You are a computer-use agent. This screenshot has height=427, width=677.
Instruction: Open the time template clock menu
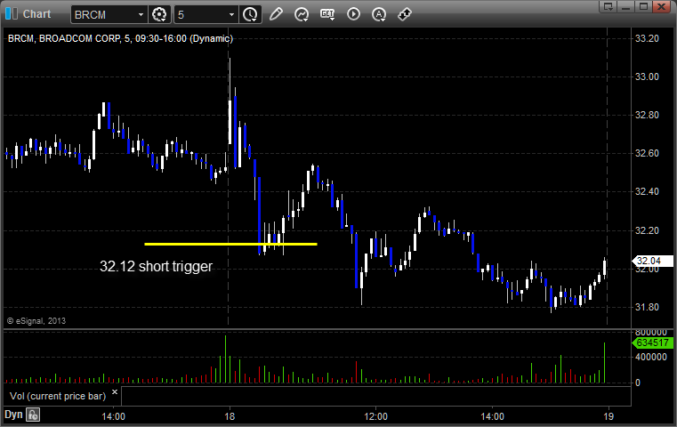[250, 15]
